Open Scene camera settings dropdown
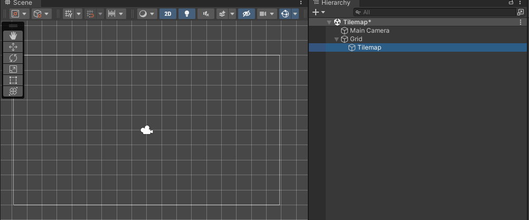 267,14
